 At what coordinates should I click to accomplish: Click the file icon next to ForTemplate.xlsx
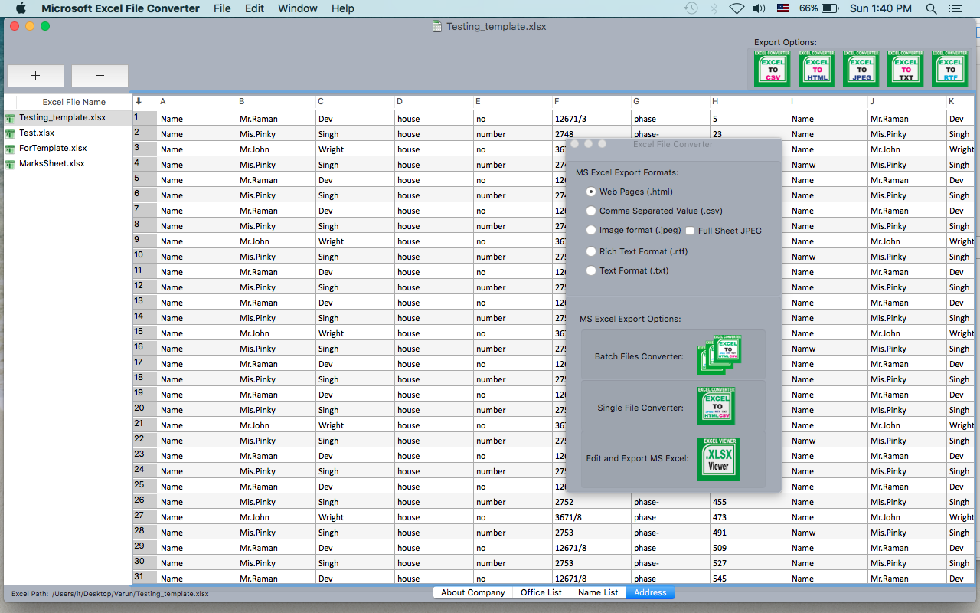point(10,149)
